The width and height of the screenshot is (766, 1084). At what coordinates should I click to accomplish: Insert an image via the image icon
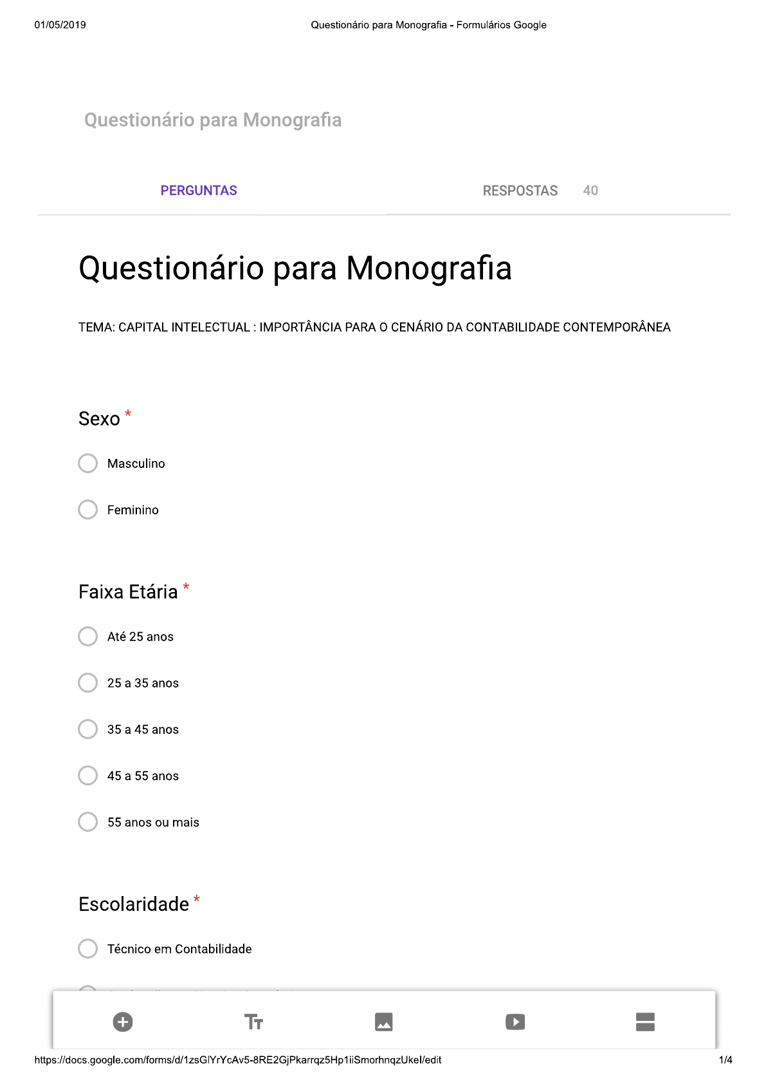click(x=384, y=1021)
